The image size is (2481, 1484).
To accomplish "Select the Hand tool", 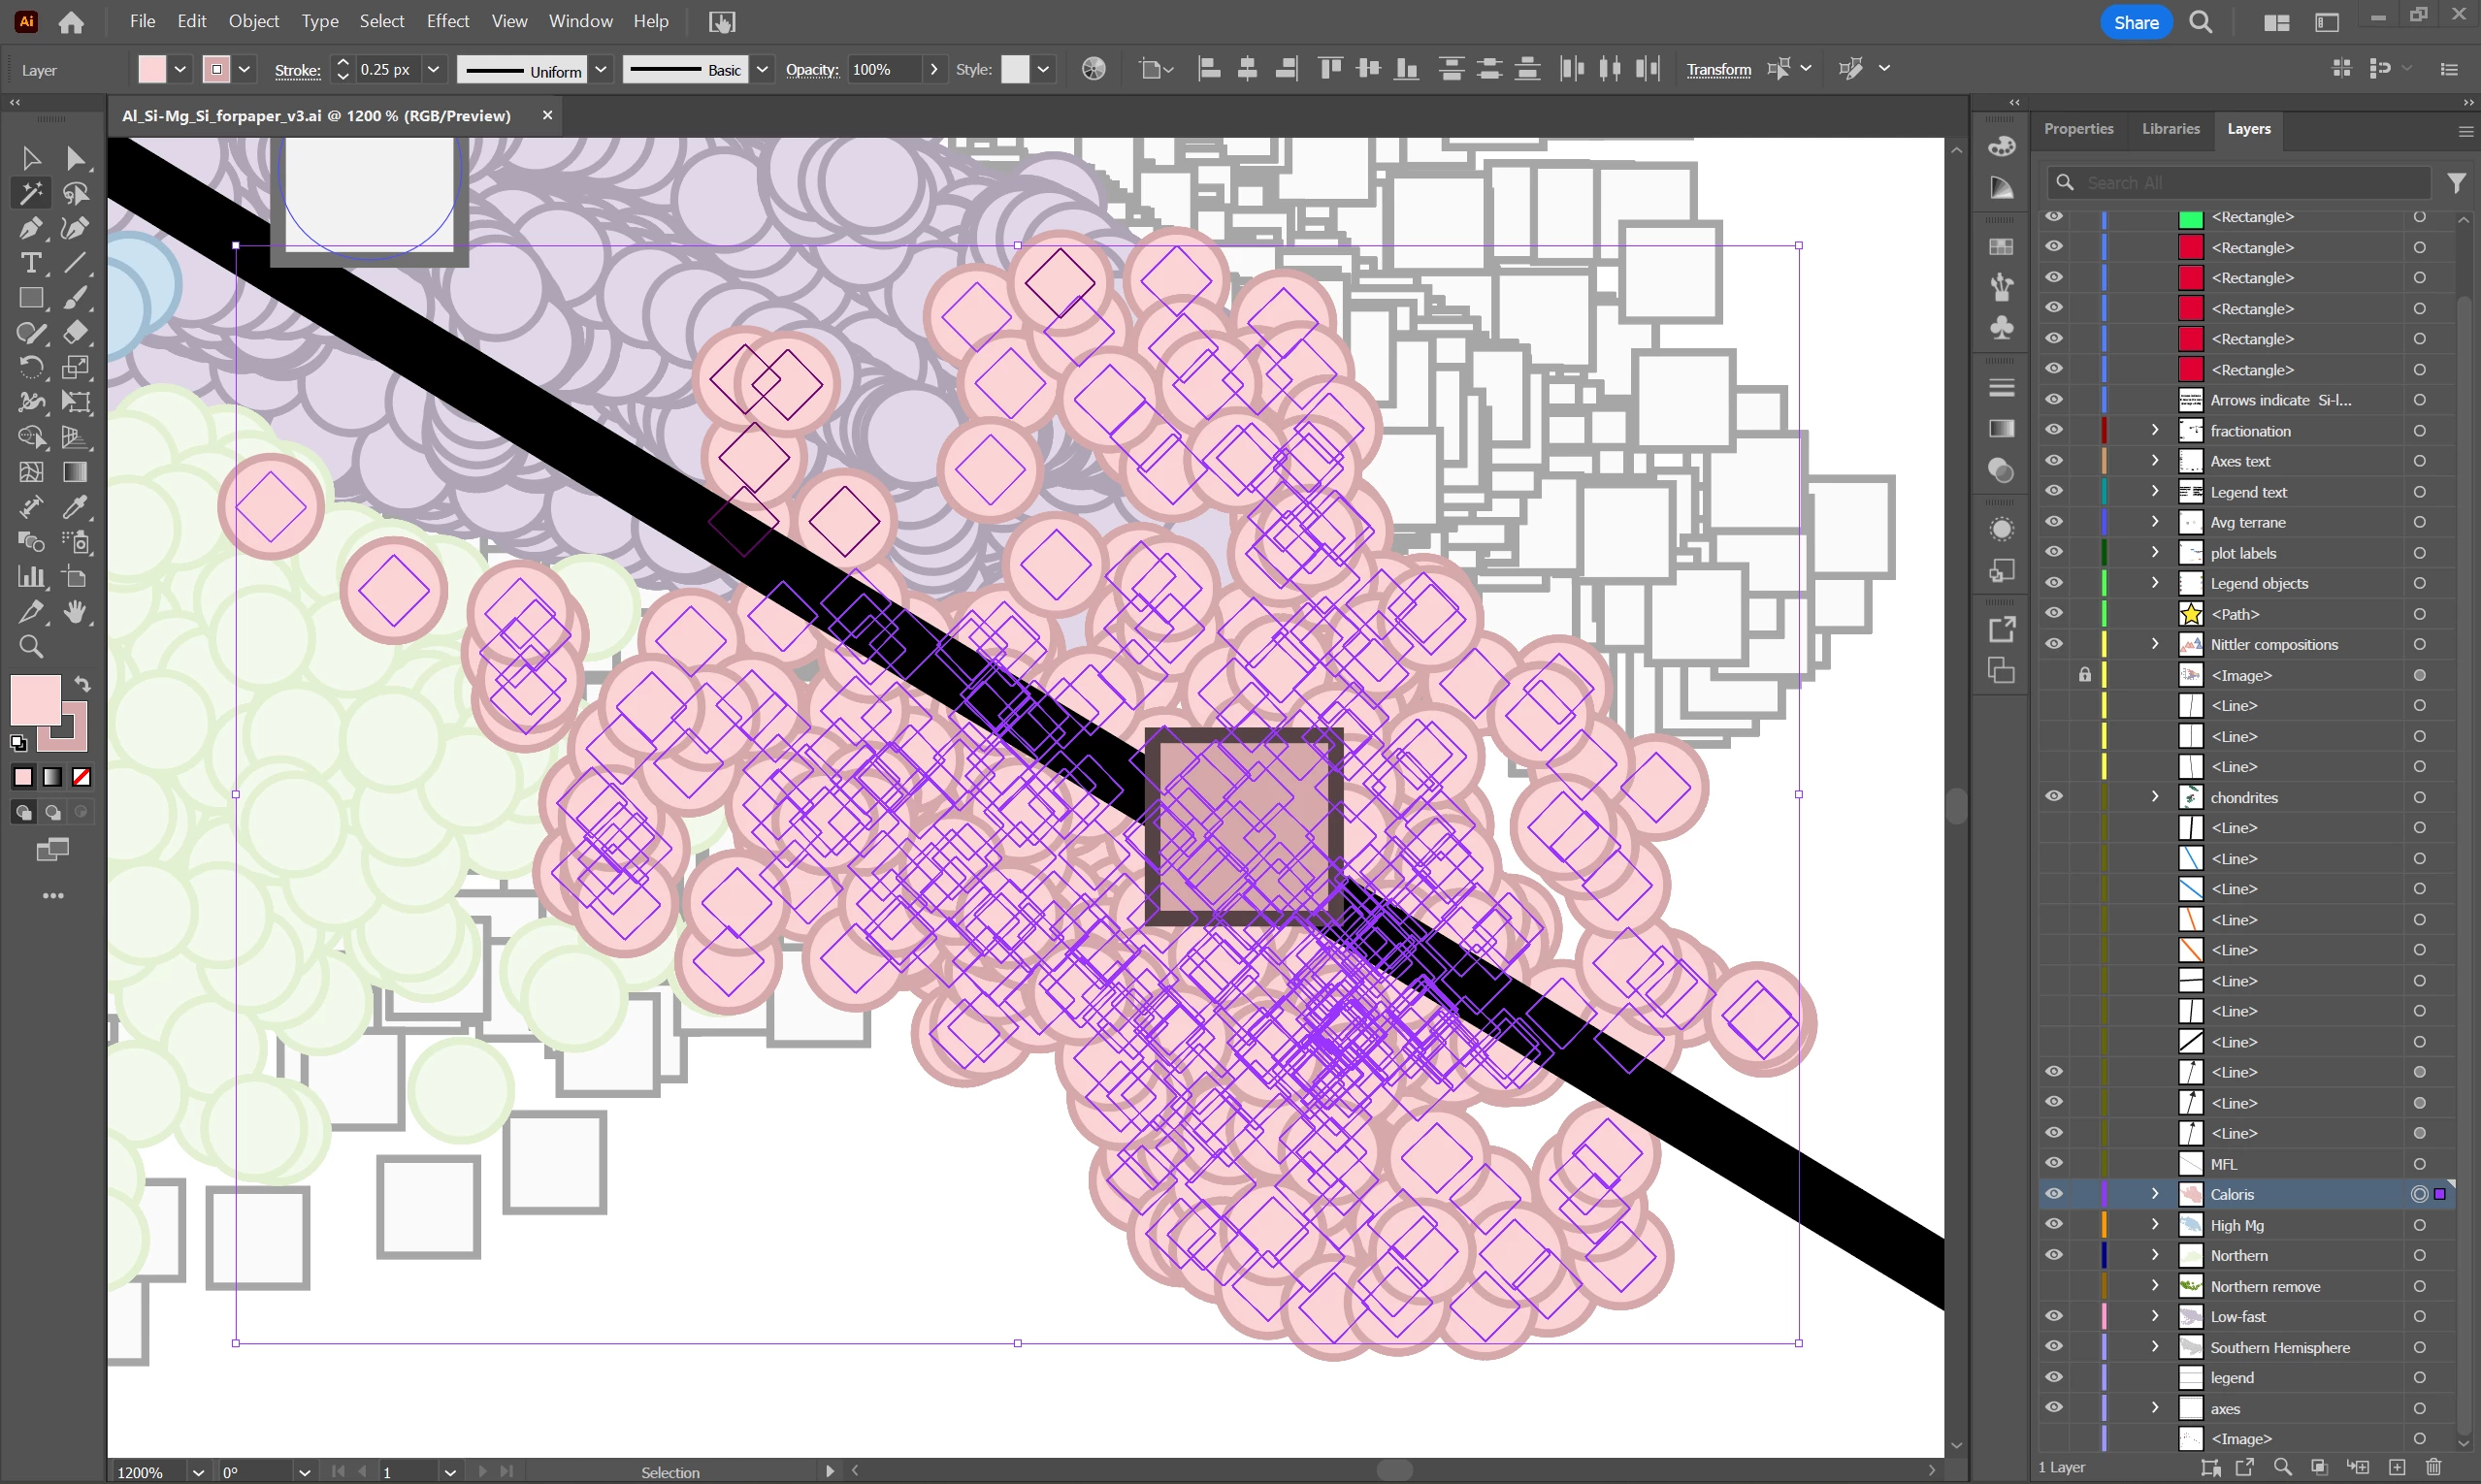I will [75, 612].
